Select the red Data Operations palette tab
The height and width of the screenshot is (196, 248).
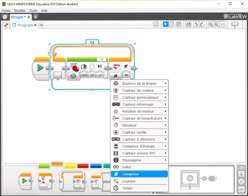(x=83, y=166)
